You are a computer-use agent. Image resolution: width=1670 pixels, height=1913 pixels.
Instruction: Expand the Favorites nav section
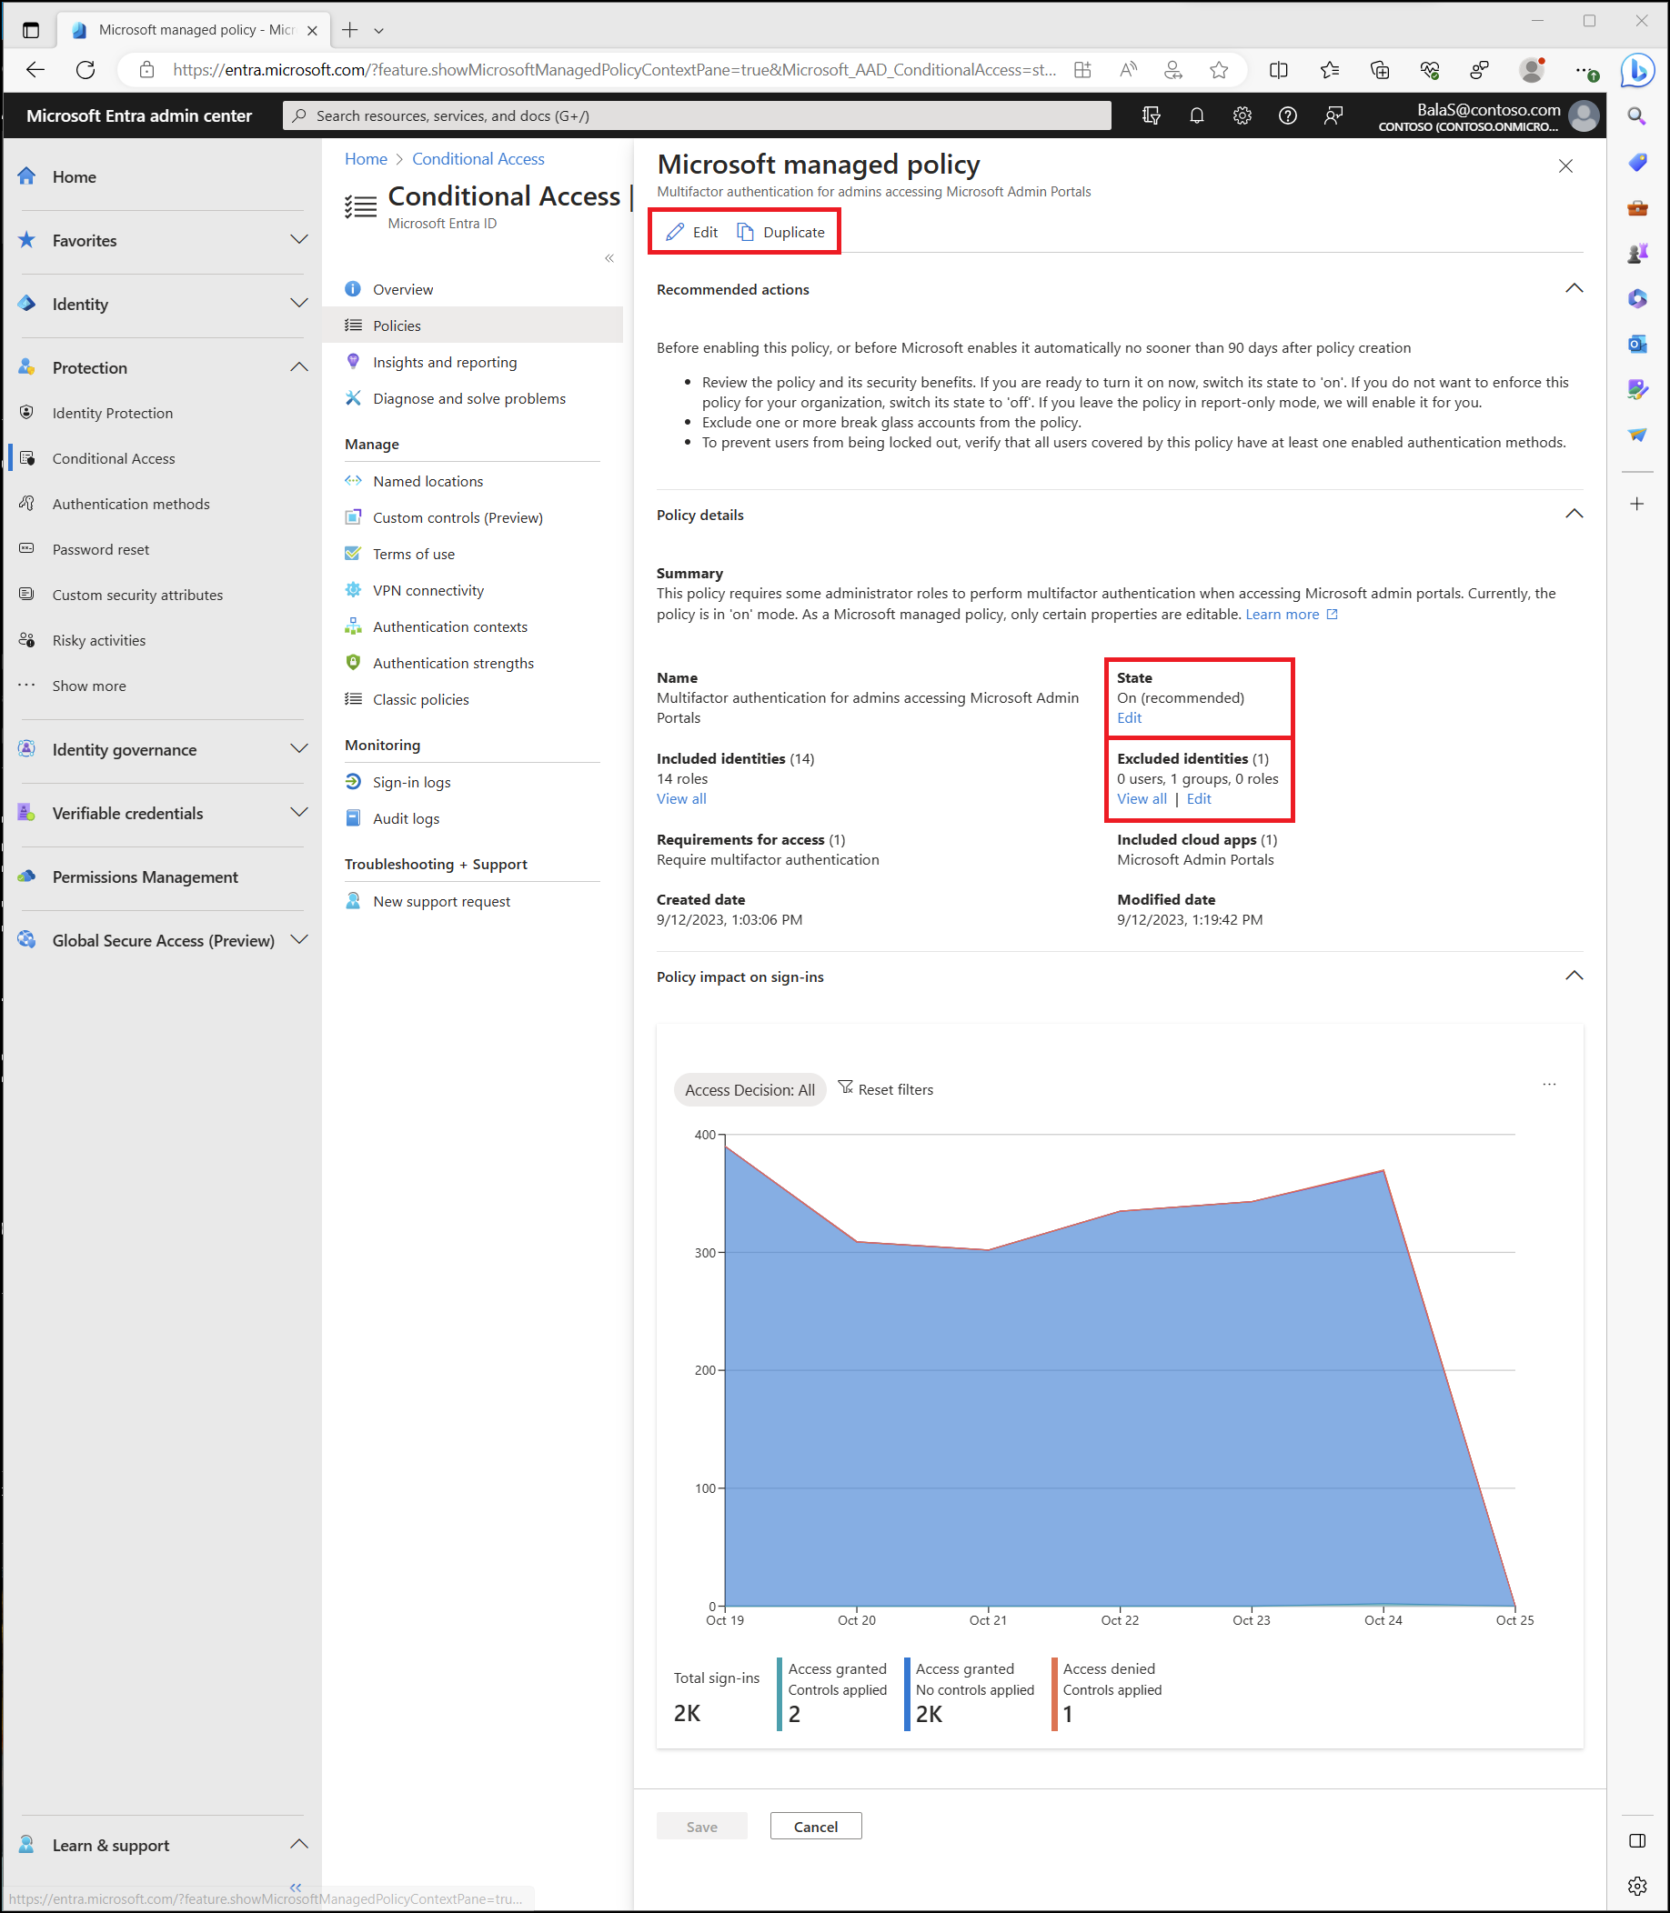[299, 240]
